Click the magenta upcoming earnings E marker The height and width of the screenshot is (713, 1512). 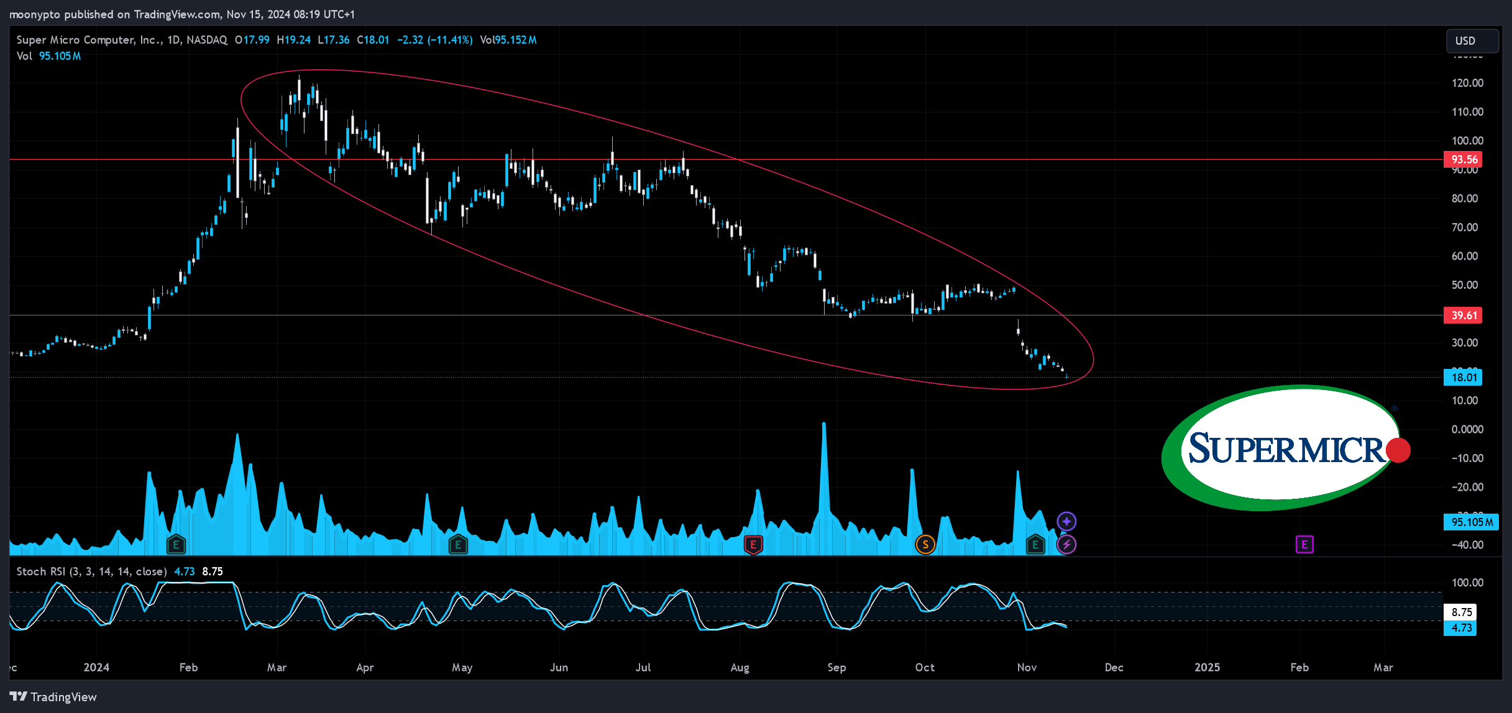[x=1304, y=545]
